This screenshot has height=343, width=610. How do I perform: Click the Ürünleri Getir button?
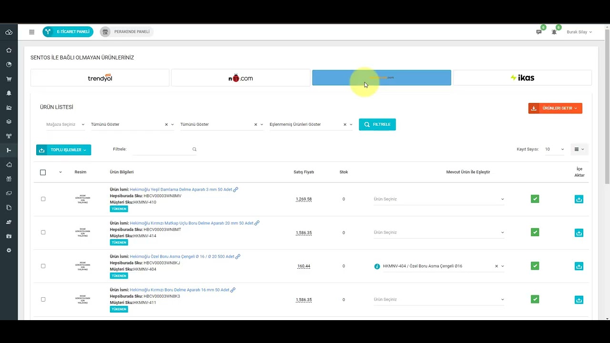tap(555, 108)
